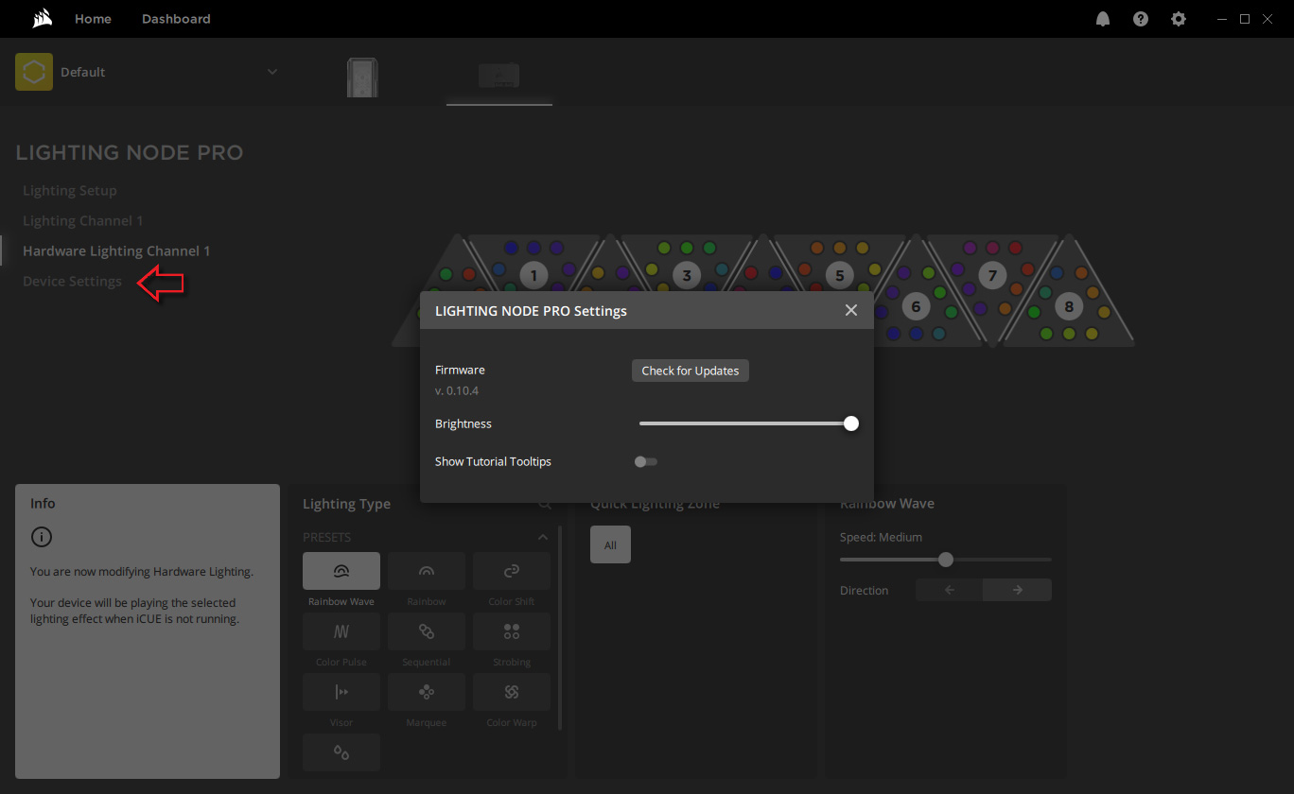Select fan number 3 in lighting layout

tap(687, 275)
